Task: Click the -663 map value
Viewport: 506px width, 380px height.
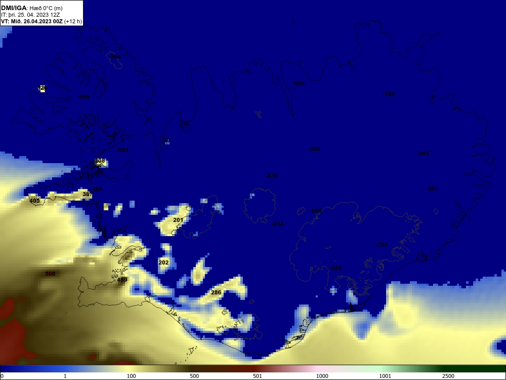Action: pos(299,83)
